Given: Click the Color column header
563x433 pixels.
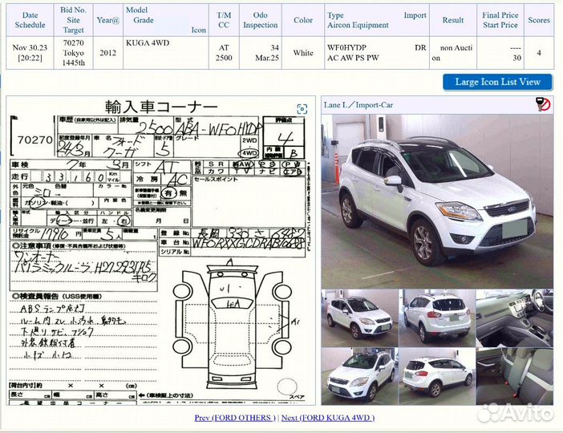Looking at the screenshot, I should 303,20.
